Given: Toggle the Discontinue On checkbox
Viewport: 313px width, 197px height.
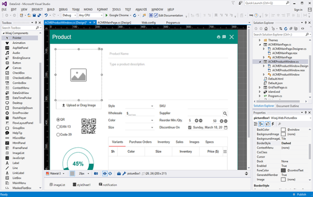Looking at the screenshot, I should click(x=190, y=127).
